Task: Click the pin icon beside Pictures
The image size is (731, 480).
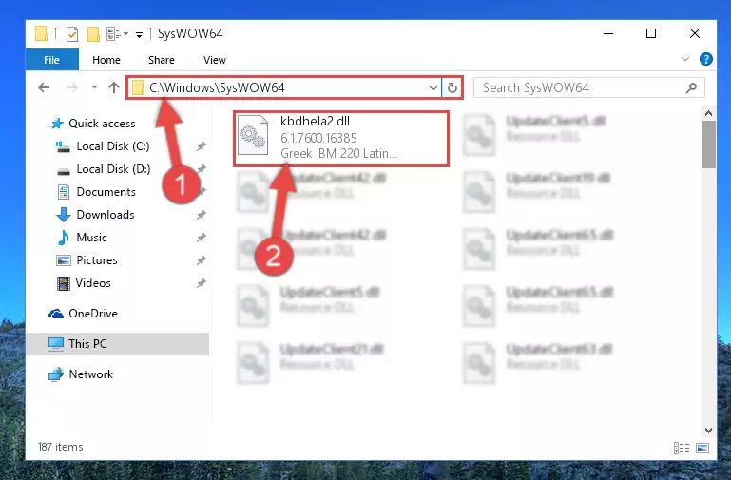Action: tap(201, 260)
